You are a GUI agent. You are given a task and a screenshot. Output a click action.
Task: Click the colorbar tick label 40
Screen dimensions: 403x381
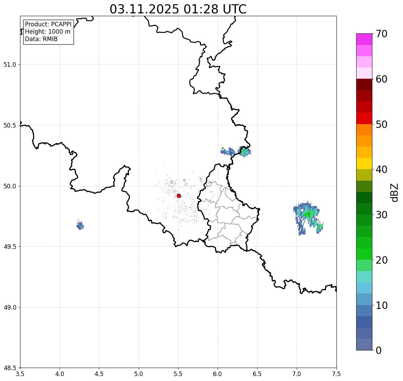pyautogui.click(x=382, y=169)
